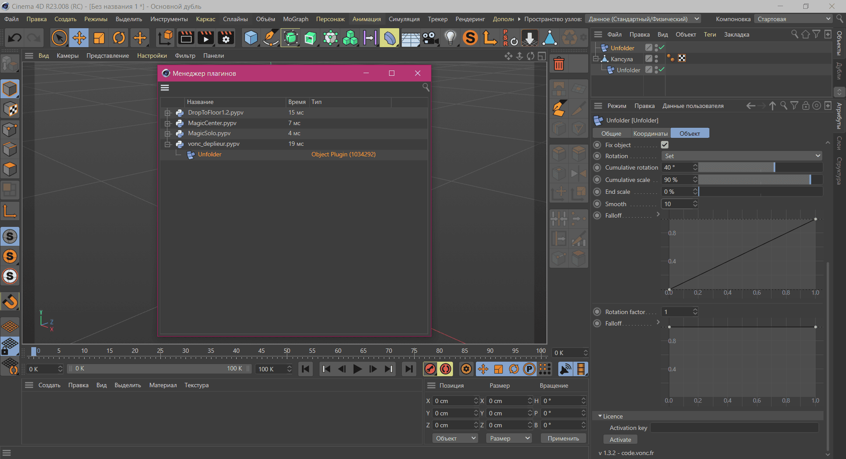846x459 pixels.
Task: Adjust the Cumulative scale slider
Action: pyautogui.click(x=761, y=180)
